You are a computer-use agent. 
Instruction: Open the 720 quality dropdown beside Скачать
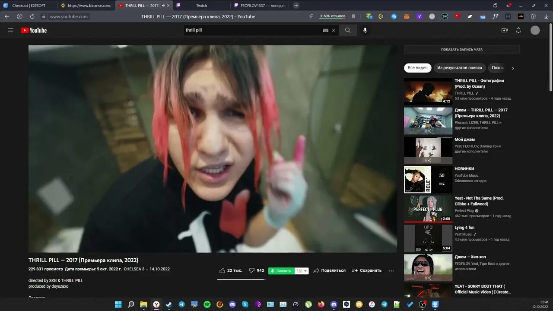click(x=302, y=271)
